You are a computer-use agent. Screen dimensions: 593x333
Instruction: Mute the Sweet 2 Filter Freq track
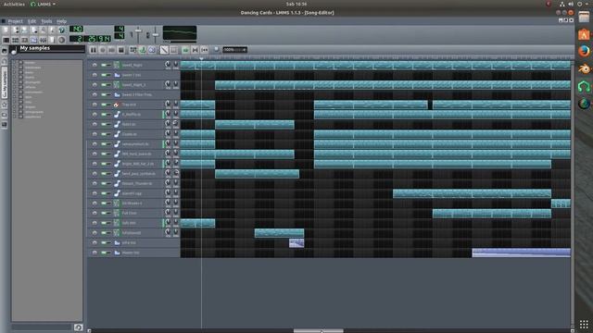click(104, 94)
